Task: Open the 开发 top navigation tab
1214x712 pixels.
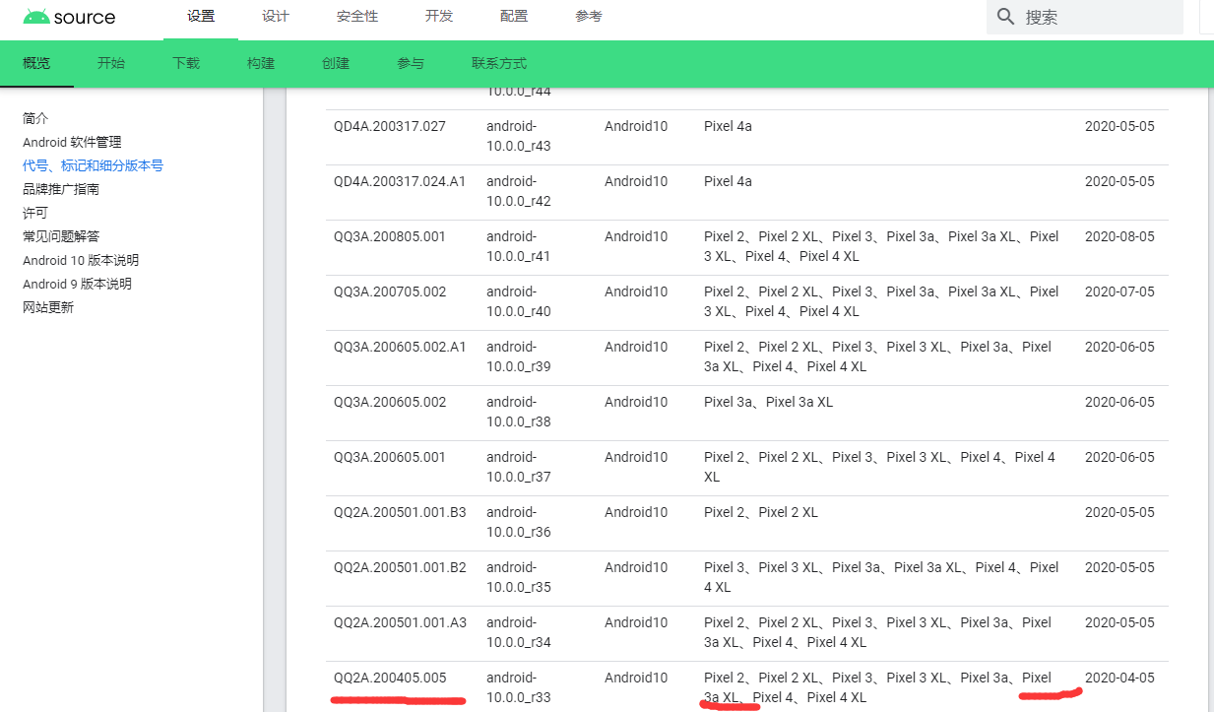Action: pos(439,17)
